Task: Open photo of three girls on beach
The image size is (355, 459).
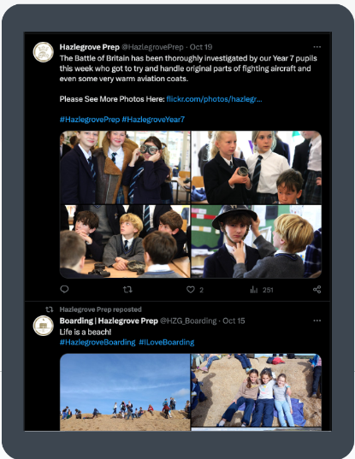Action: [257, 390]
